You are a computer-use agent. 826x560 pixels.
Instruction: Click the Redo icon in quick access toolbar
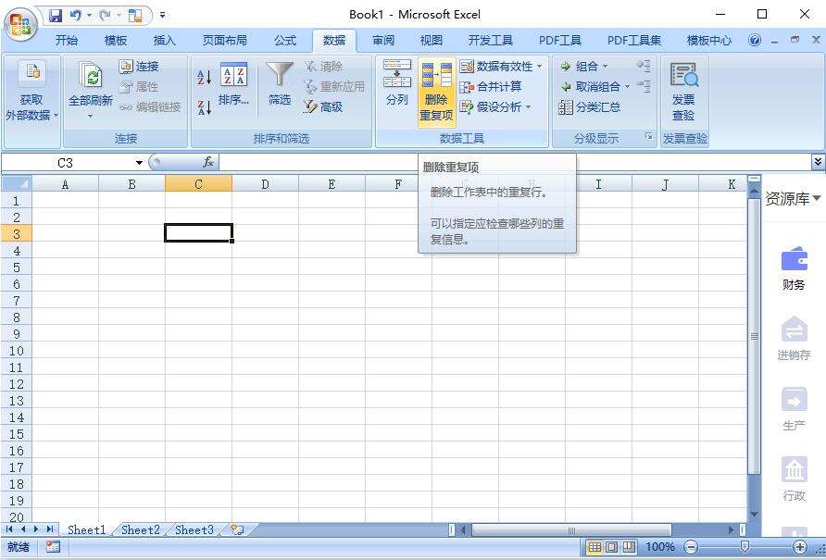[105, 16]
